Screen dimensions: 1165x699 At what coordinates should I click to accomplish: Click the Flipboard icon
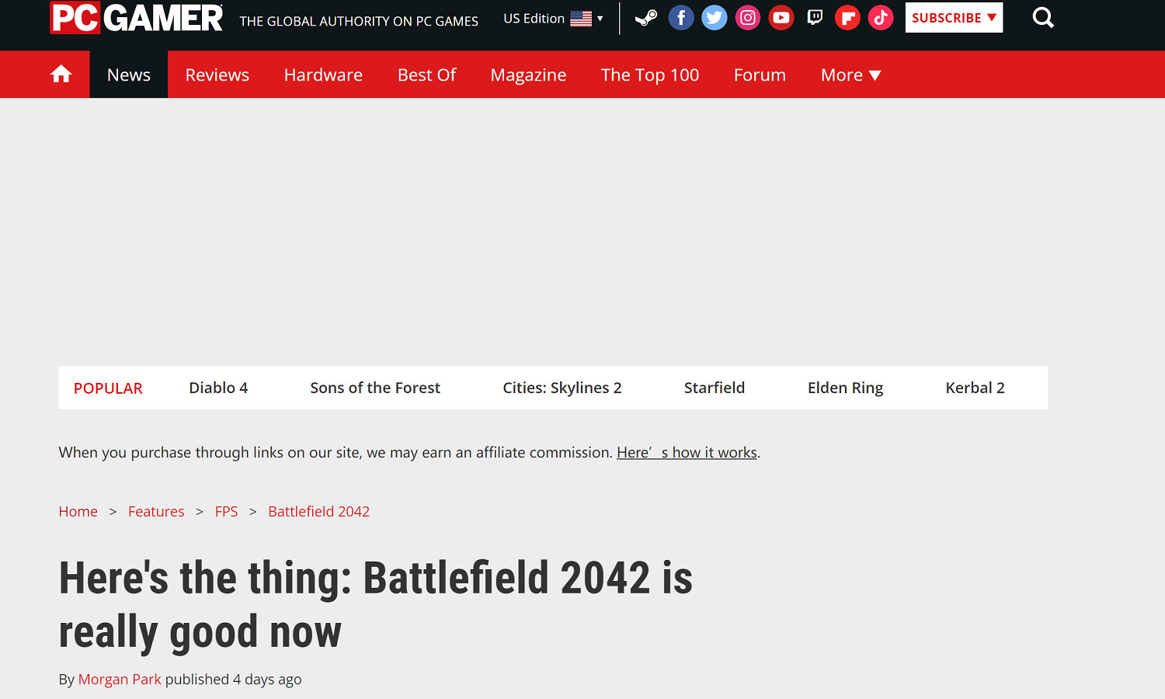click(847, 17)
